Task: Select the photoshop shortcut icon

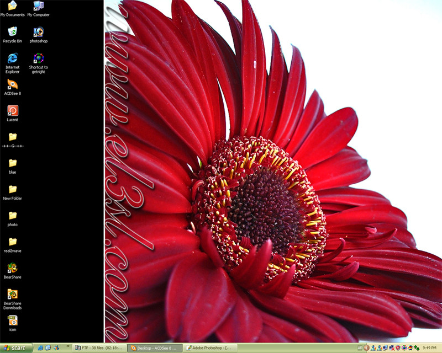Action: pos(38,35)
